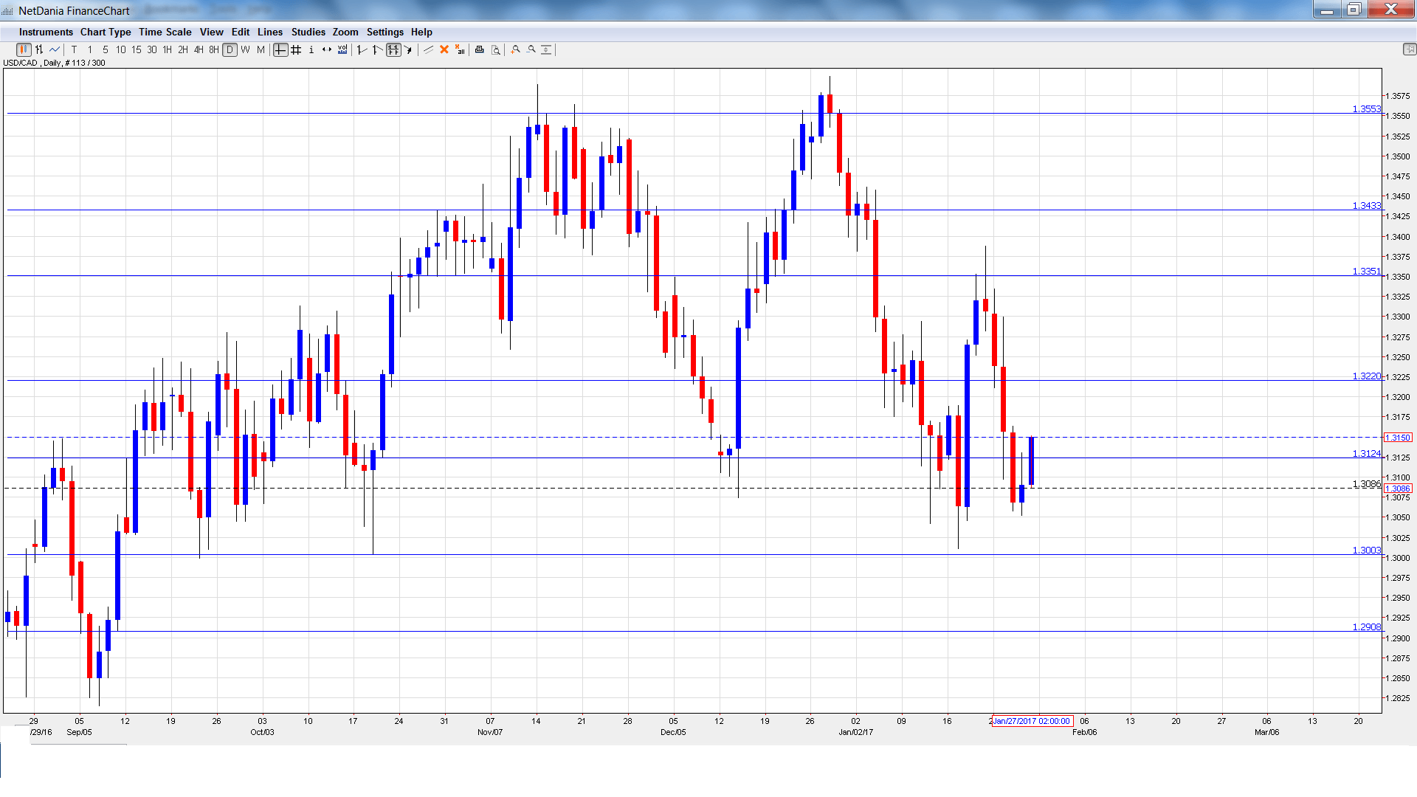Open the Studies menu
Viewport: 1417px width, 797px height.
[x=308, y=32]
